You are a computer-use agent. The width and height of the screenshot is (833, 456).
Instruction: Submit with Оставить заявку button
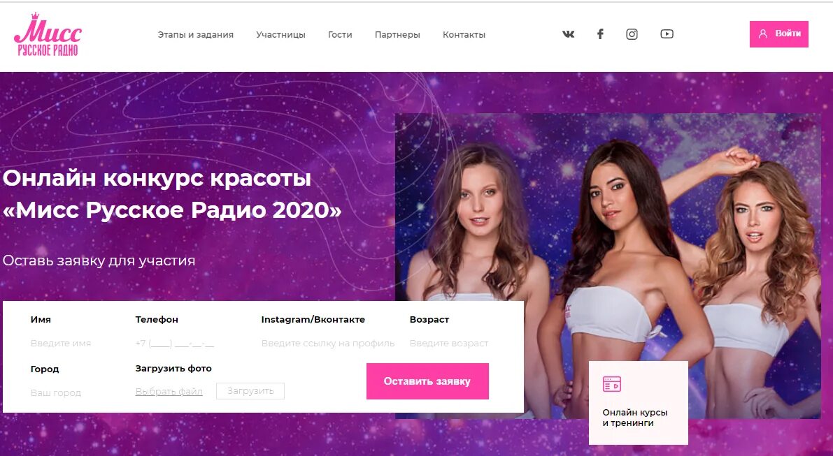click(x=427, y=381)
